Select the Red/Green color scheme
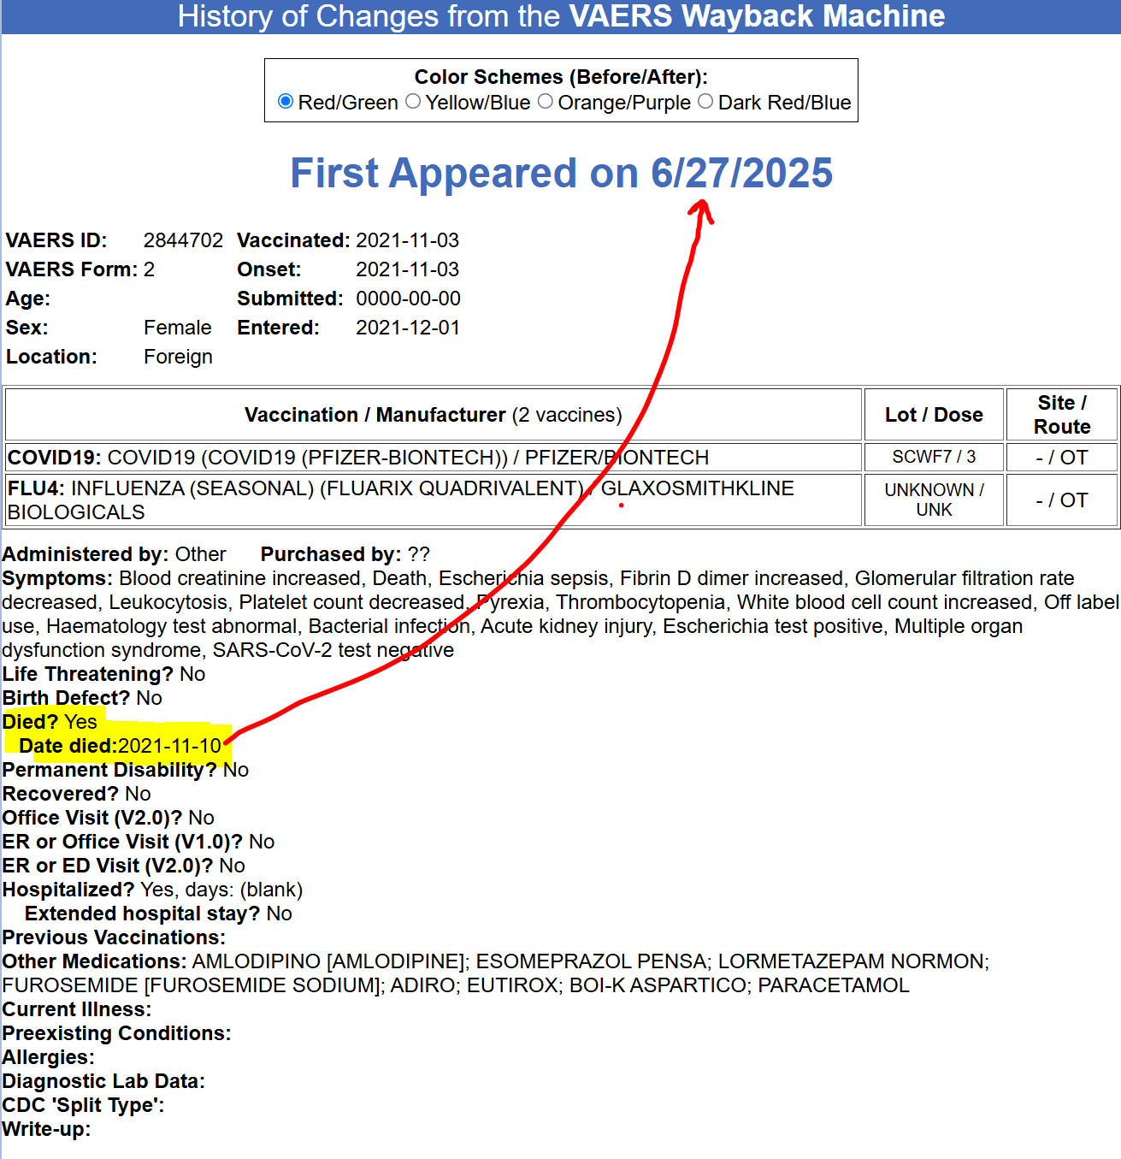This screenshot has width=1121, height=1159. (x=286, y=102)
